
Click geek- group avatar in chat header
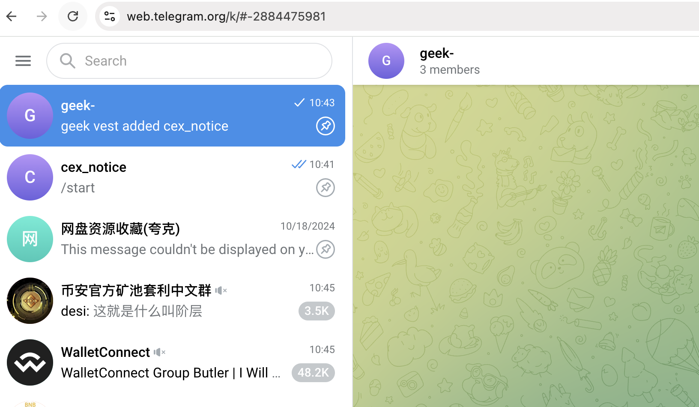pyautogui.click(x=386, y=61)
